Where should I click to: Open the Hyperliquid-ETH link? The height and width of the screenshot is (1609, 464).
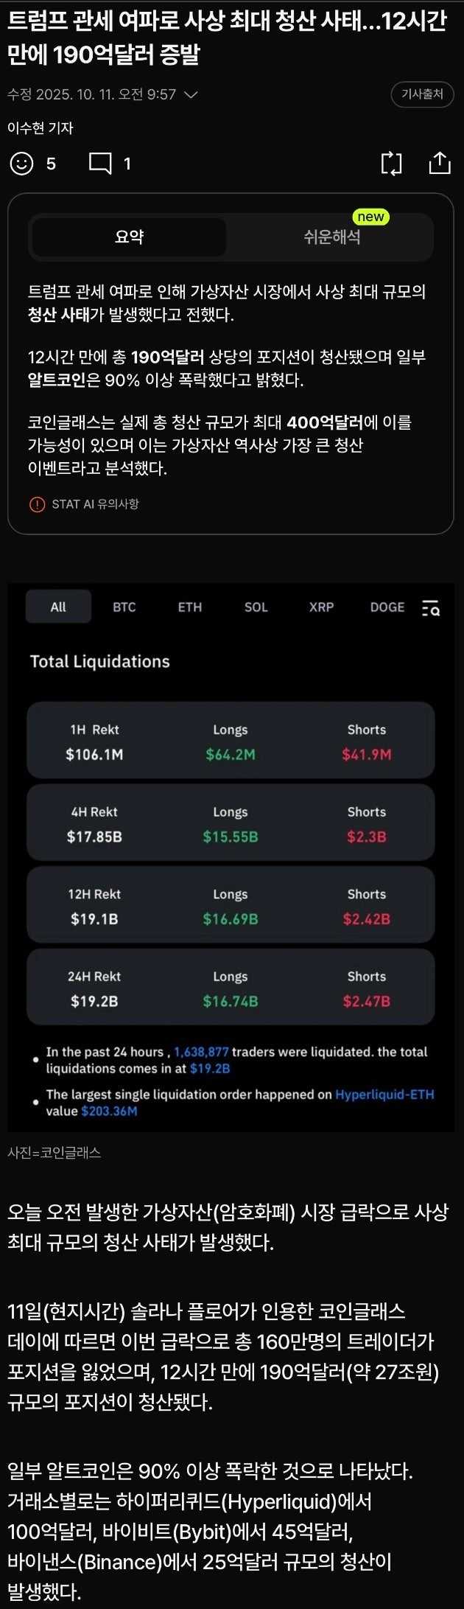point(384,1095)
